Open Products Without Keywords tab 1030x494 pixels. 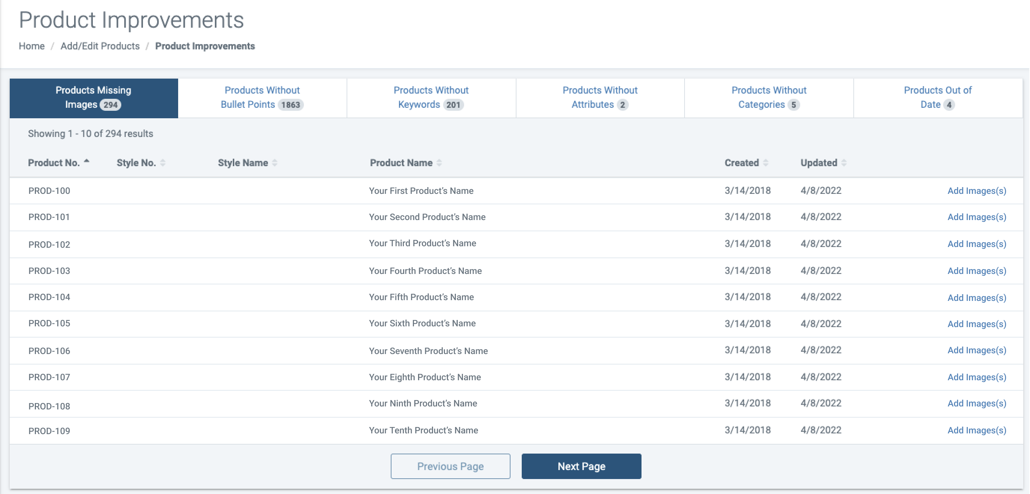click(x=431, y=98)
